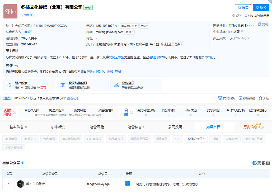Click help icon beside 天眼风险
Screen dimensions: 272x194
click(15, 112)
